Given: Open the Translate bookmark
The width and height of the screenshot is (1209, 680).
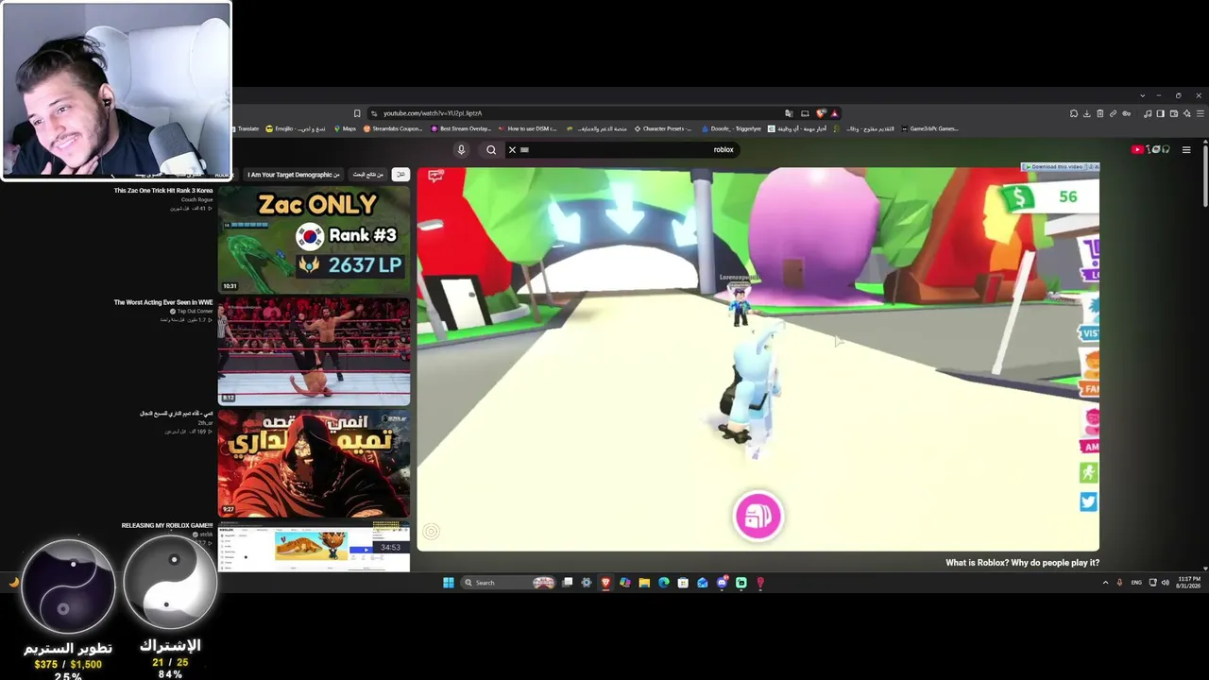Looking at the screenshot, I should coord(246,128).
